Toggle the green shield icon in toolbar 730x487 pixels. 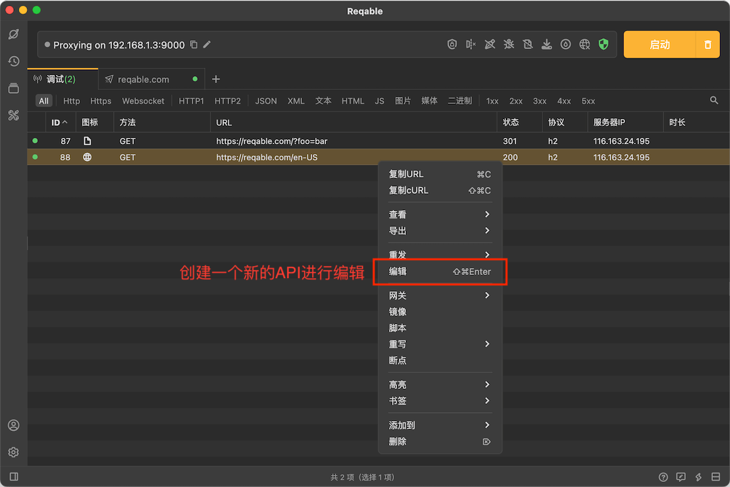[x=604, y=44]
